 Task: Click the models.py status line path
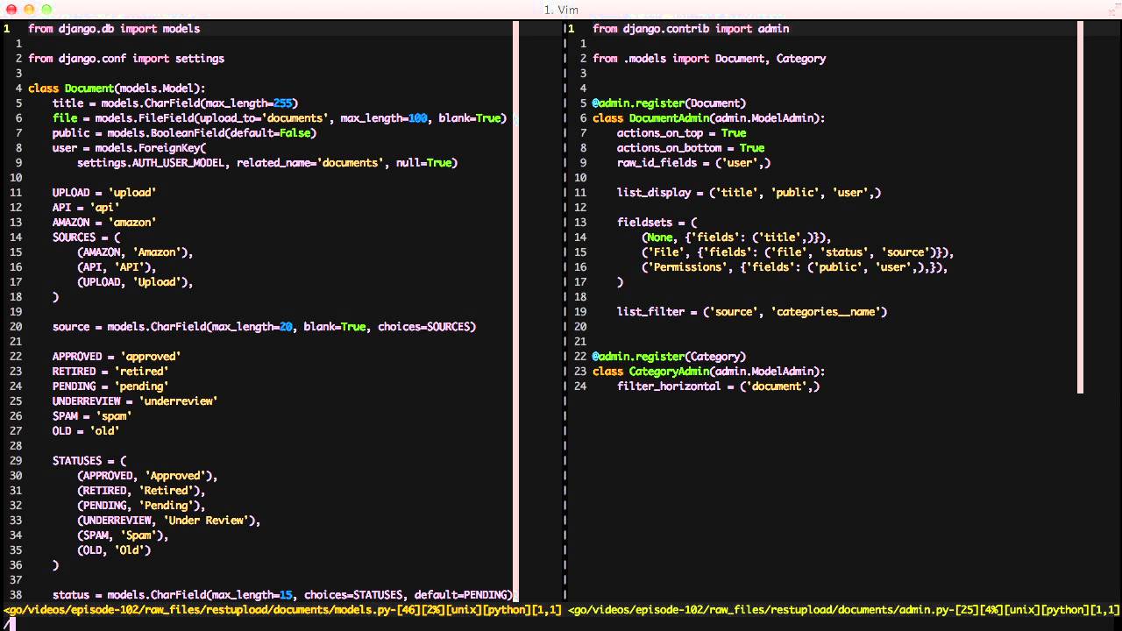tap(282, 610)
